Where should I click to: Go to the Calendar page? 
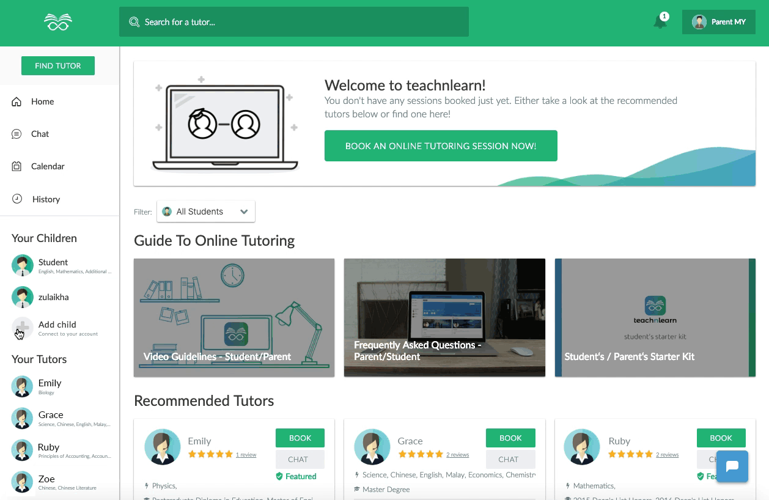point(47,166)
